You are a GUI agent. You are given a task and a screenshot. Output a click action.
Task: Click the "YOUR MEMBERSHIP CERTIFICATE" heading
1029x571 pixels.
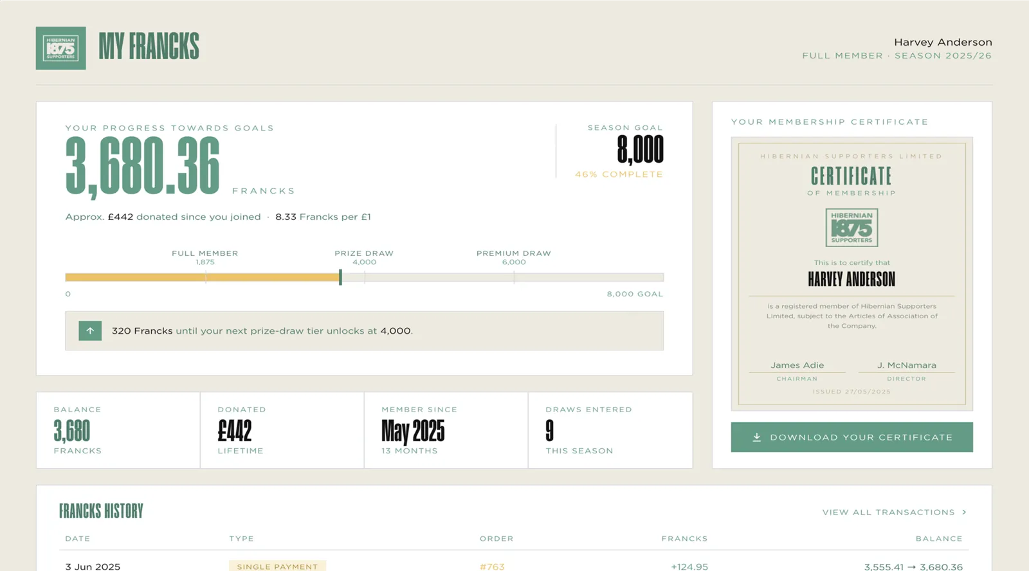[x=830, y=122]
